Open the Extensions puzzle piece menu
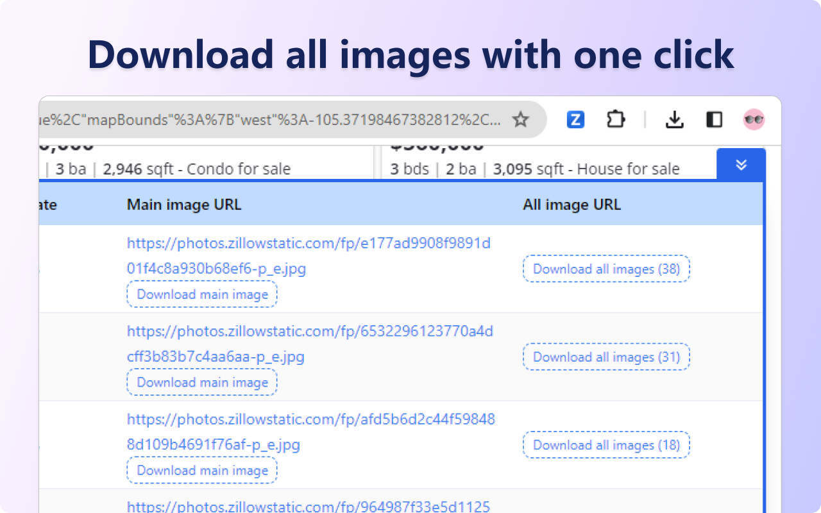The width and height of the screenshot is (821, 513). [x=616, y=119]
